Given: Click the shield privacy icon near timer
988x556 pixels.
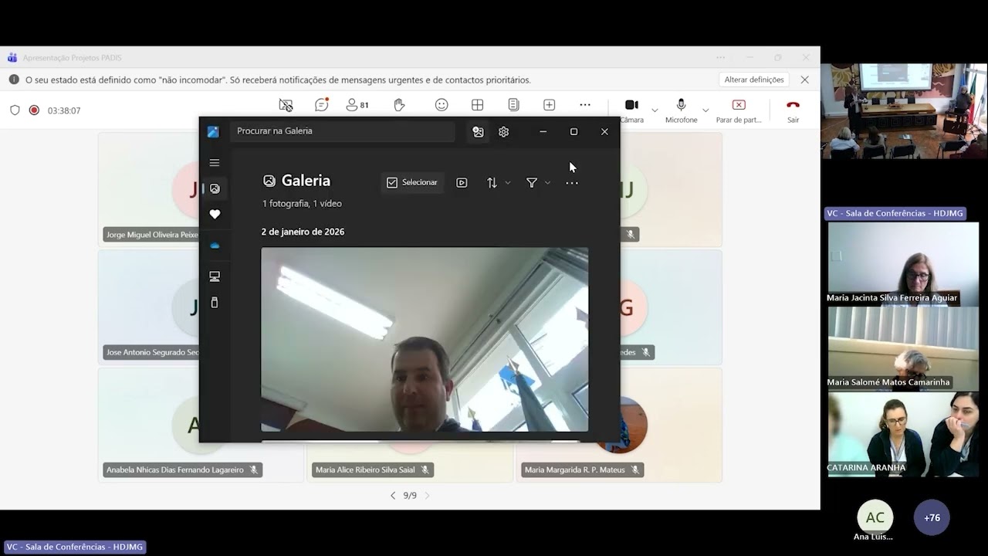Looking at the screenshot, I should pyautogui.click(x=15, y=110).
